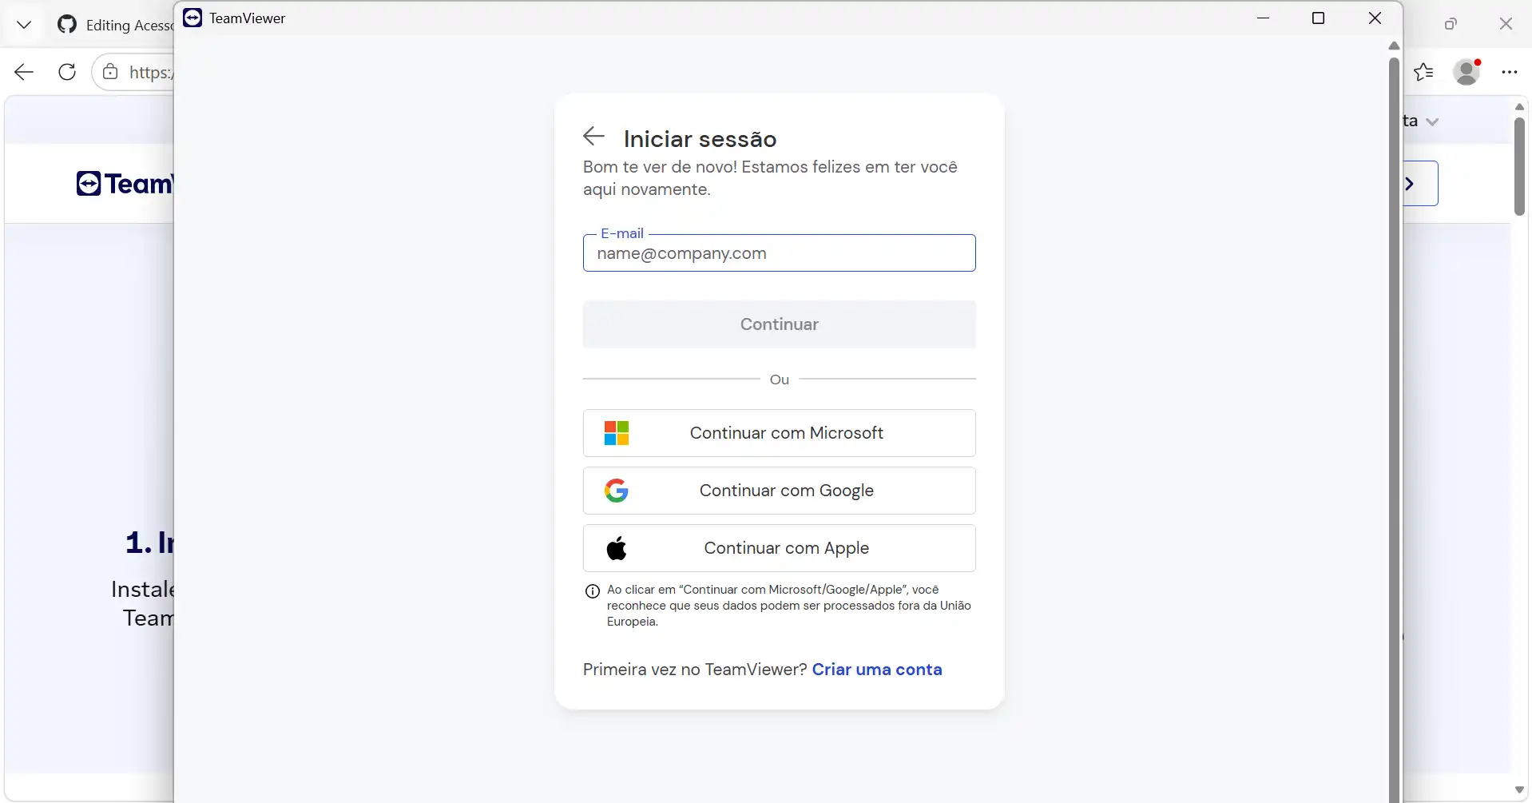Restore down the browser window
1532x803 pixels.
tap(1451, 24)
